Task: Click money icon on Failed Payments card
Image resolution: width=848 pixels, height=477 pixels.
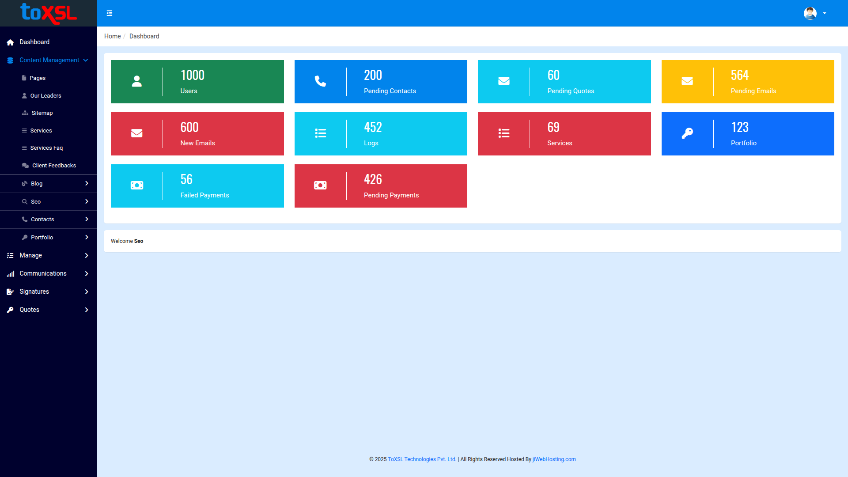Action: click(137, 185)
